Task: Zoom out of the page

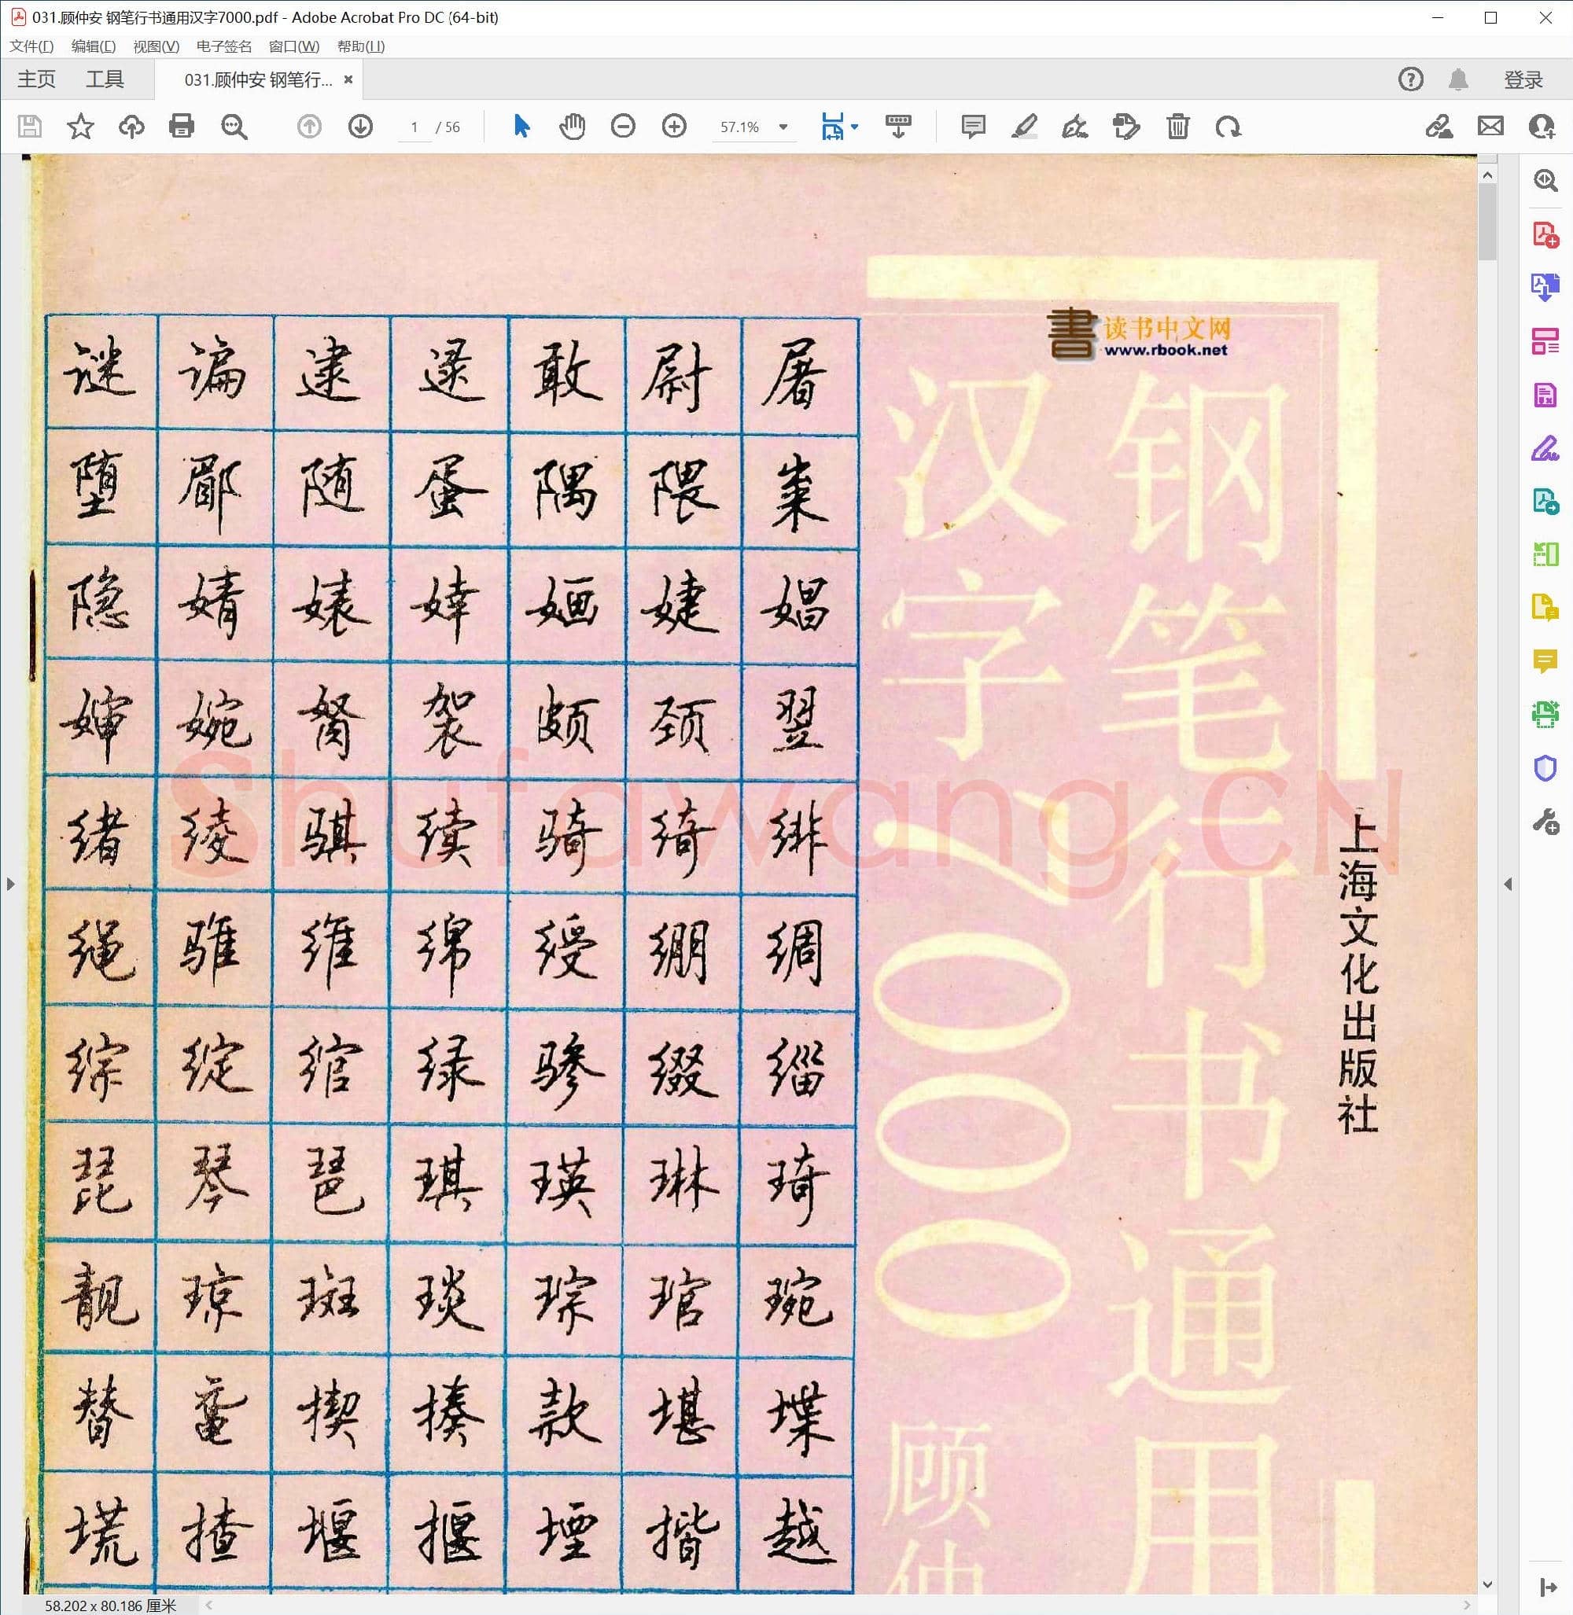Action: (x=624, y=127)
